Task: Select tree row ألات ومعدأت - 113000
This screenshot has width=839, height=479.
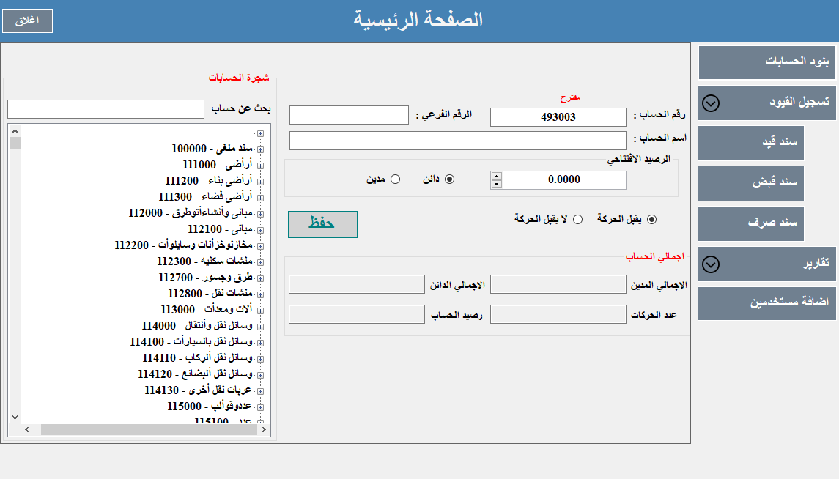Action: point(207,309)
